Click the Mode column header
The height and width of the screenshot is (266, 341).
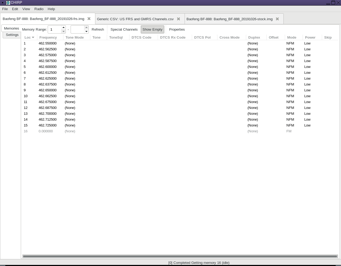(294, 38)
